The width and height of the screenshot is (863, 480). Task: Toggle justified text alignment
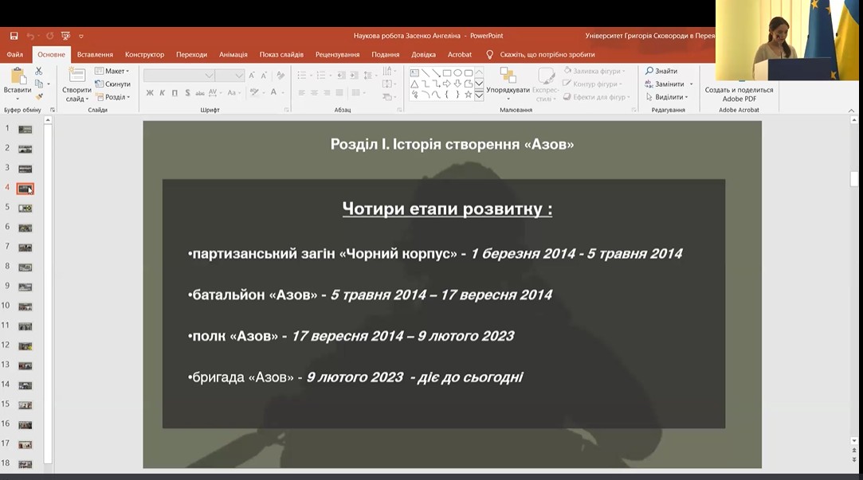(339, 93)
